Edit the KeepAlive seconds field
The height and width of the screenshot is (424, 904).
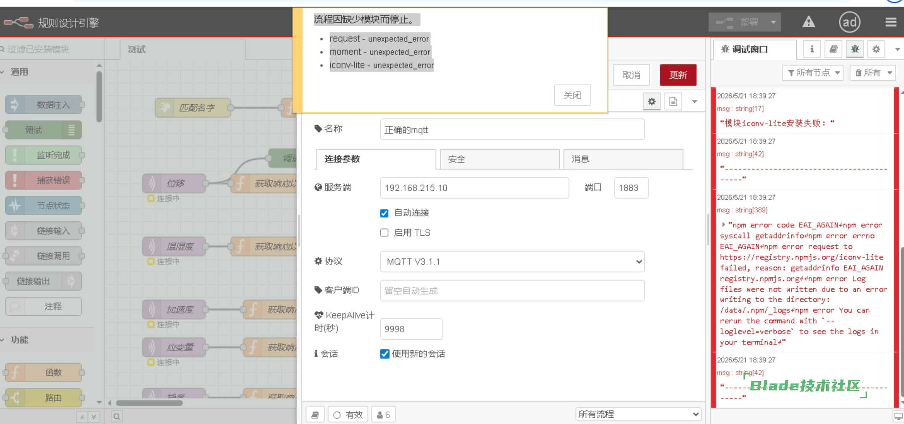[411, 329]
